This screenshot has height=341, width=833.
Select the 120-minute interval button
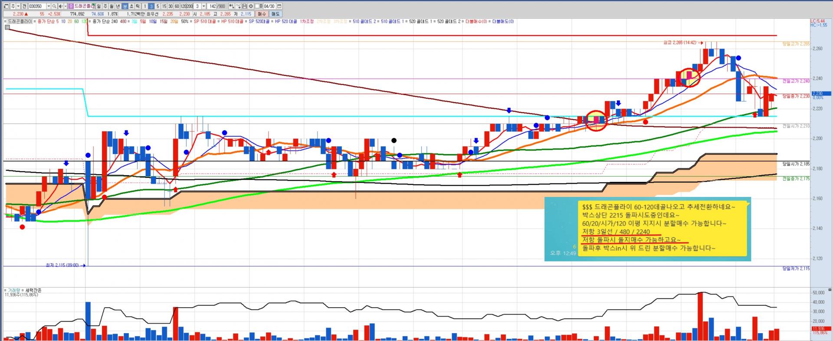click(183, 7)
